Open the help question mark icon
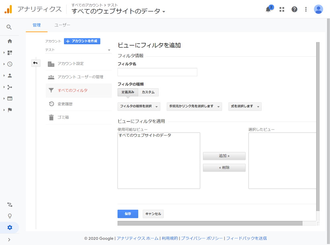330x245 pixels. (x=294, y=9)
